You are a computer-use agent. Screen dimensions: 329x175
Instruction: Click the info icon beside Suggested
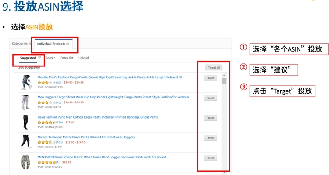[x=39, y=57]
